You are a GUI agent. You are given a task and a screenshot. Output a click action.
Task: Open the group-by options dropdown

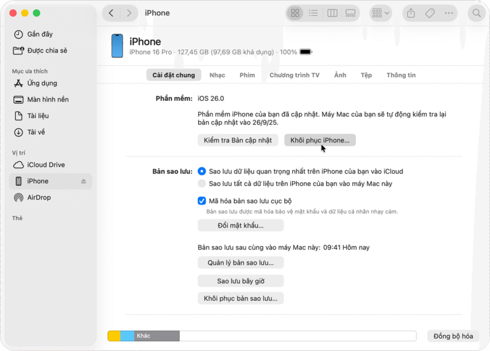[380, 13]
